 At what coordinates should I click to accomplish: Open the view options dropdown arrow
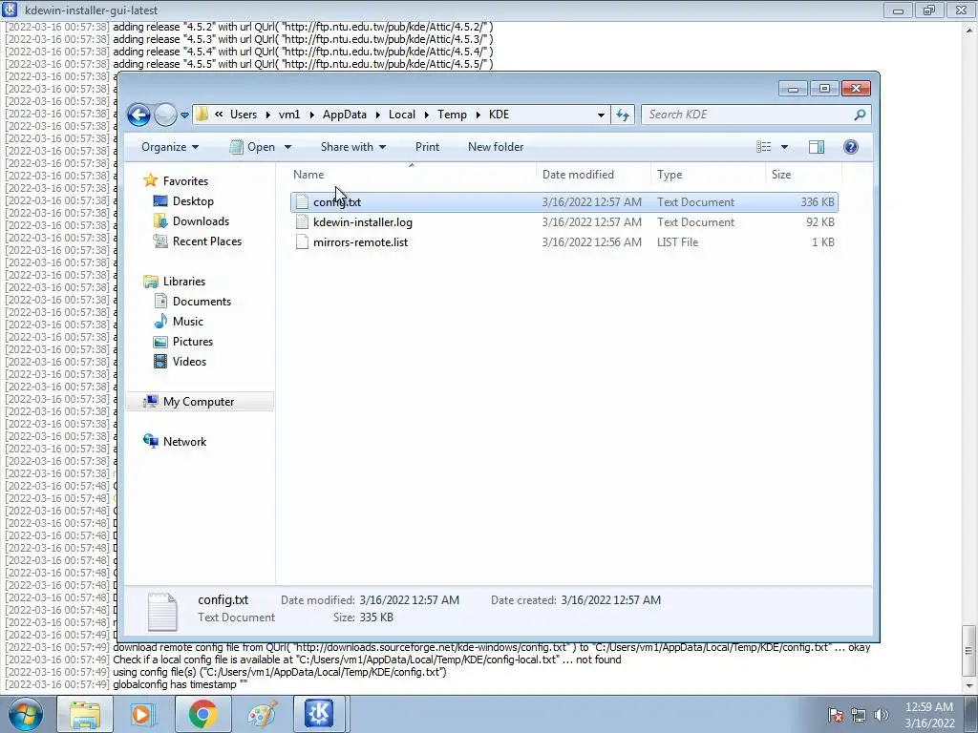point(785,147)
